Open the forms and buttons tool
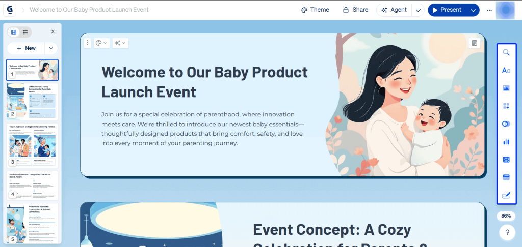The image size is (522, 247). 506,195
